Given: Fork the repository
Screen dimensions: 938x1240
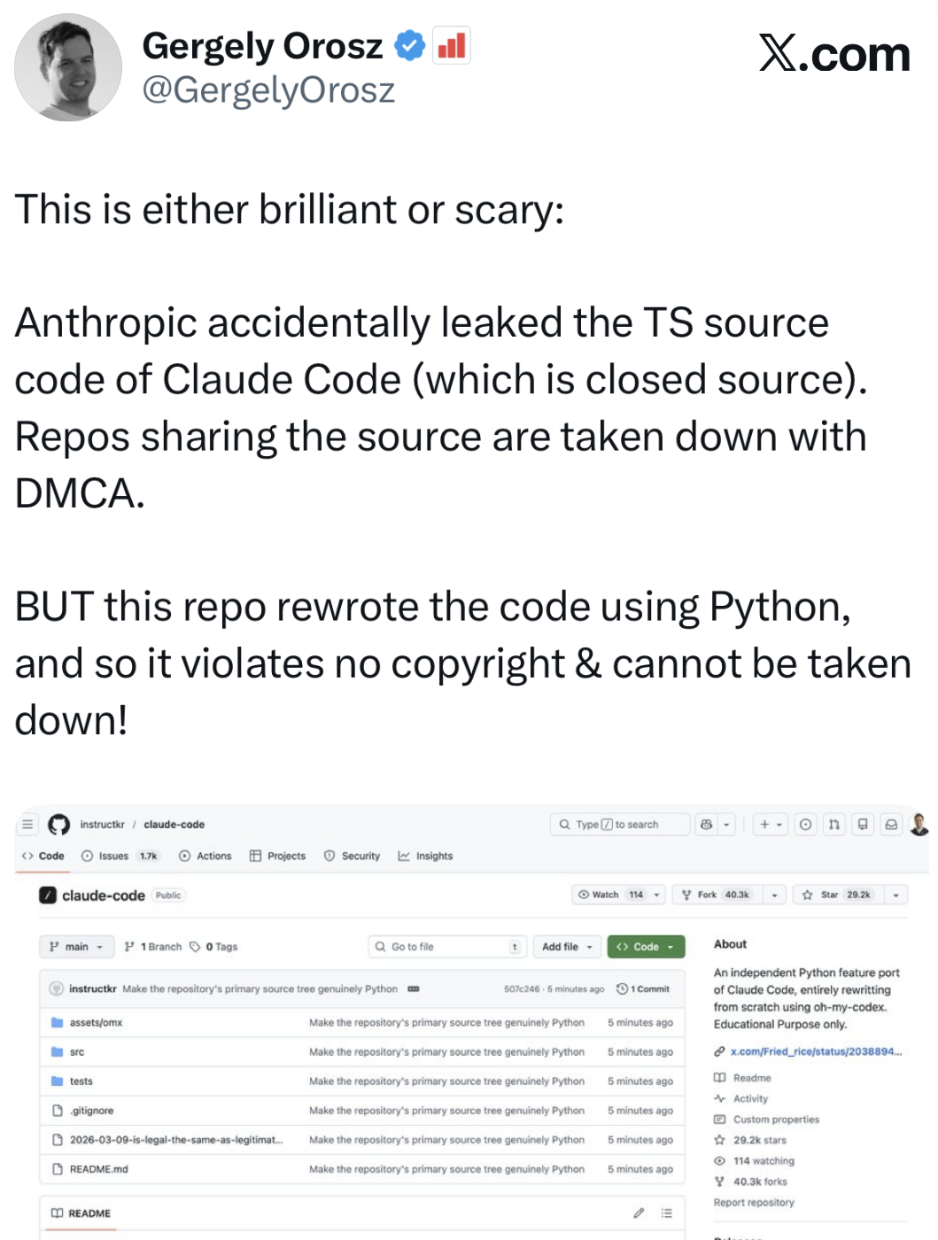Looking at the screenshot, I should [x=713, y=895].
